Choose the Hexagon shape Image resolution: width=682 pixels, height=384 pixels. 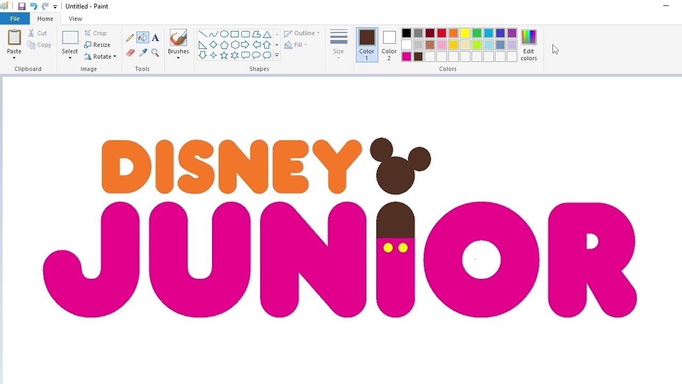pos(234,45)
